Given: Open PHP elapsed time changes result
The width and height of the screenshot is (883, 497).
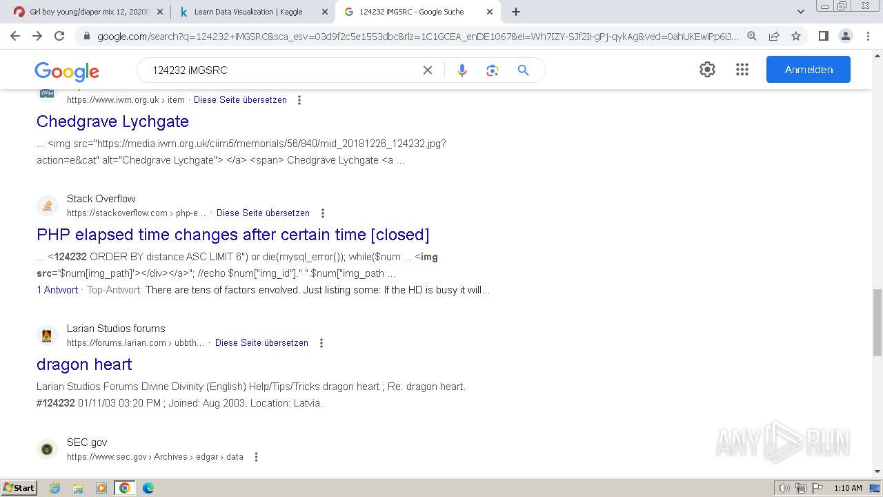Looking at the screenshot, I should click(233, 235).
